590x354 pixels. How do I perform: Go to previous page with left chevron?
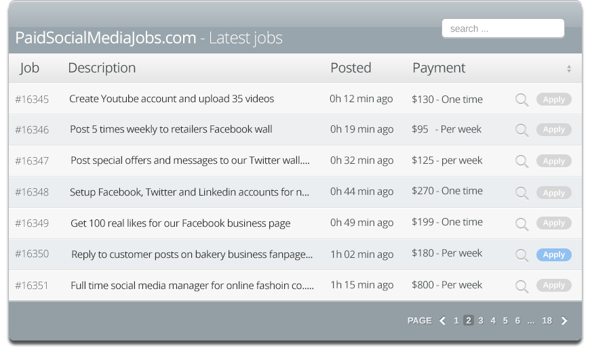pos(442,321)
